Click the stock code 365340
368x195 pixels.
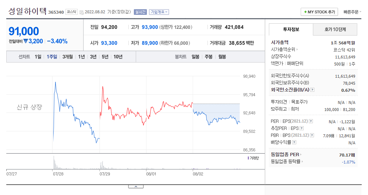tap(56, 12)
